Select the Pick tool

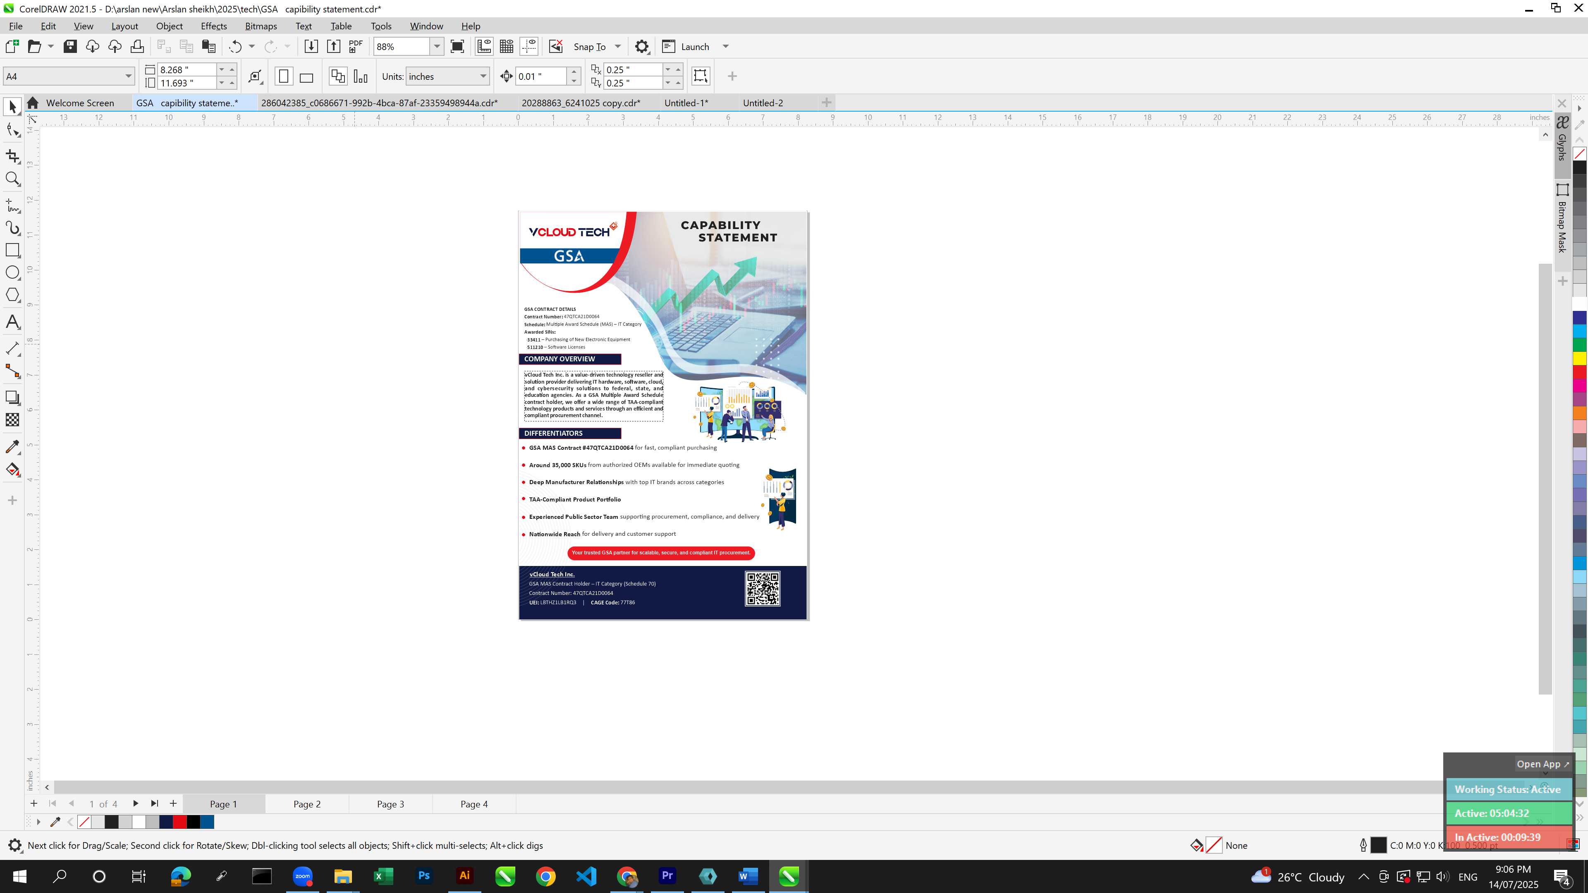point(12,107)
